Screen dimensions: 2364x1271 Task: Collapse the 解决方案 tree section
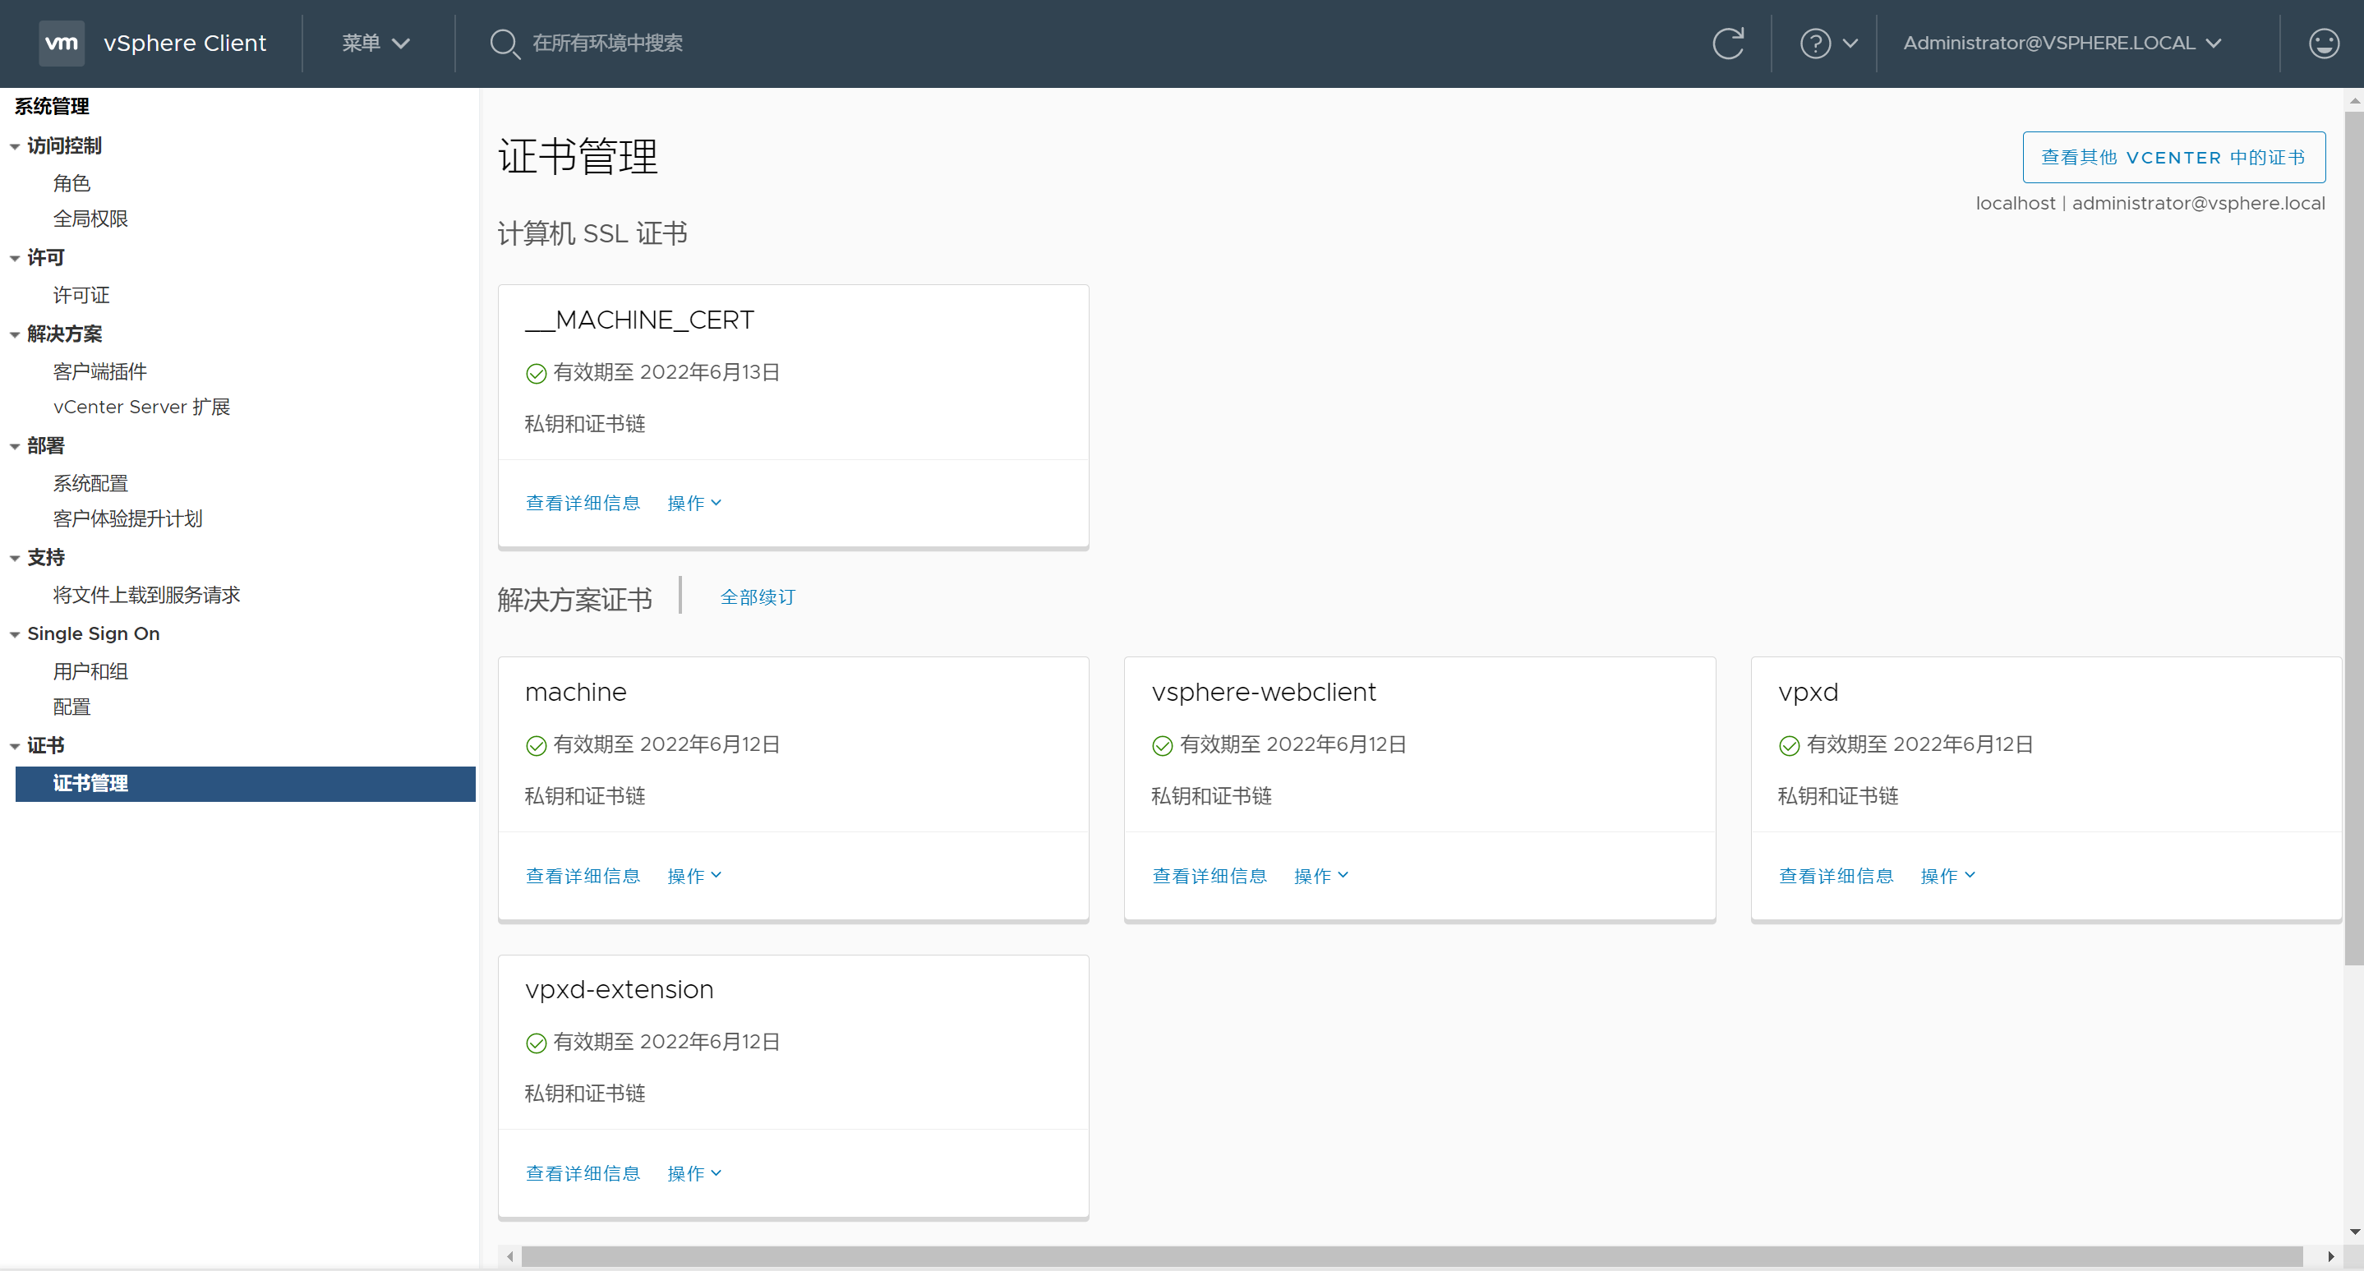(x=15, y=335)
